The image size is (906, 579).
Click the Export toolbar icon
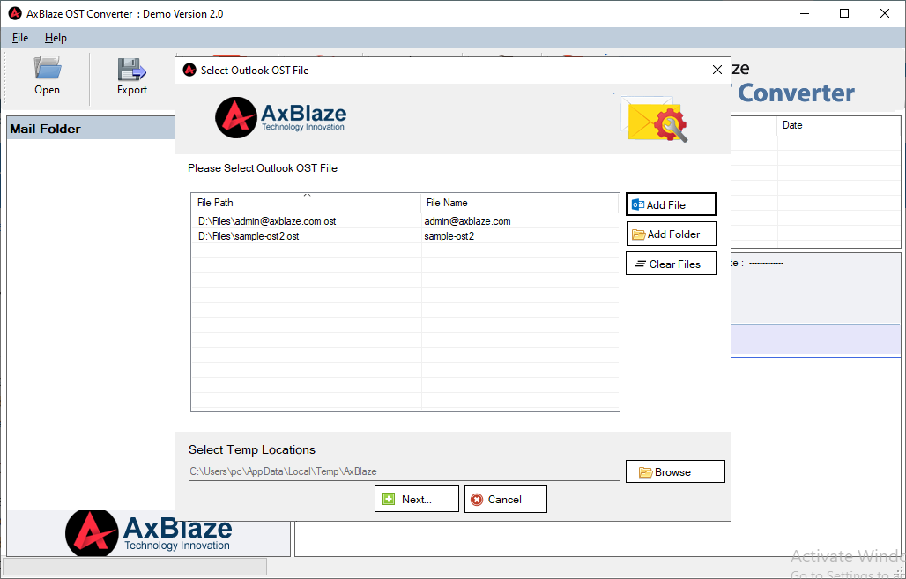[131, 76]
